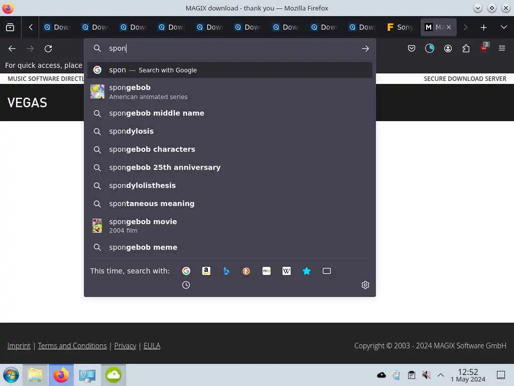Viewport: 514px width, 386px height.
Task: Reload the current page
Action: coord(48,49)
